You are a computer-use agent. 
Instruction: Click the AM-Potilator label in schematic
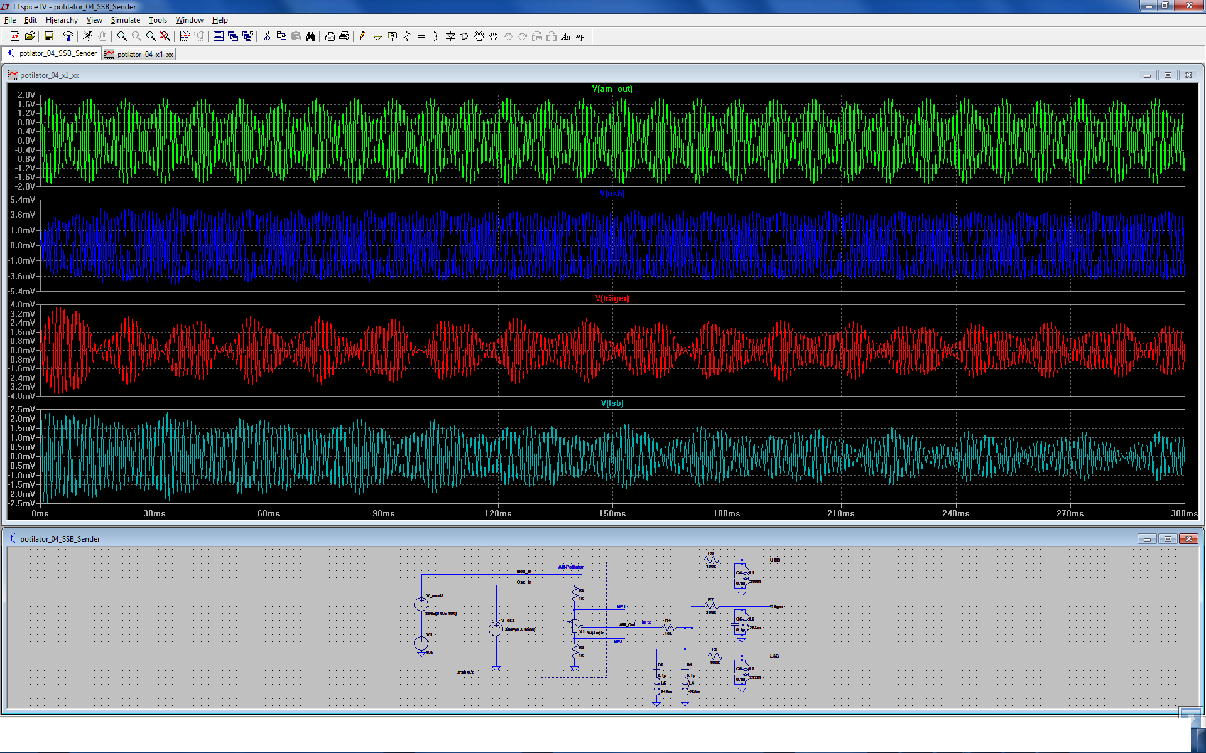(571, 567)
